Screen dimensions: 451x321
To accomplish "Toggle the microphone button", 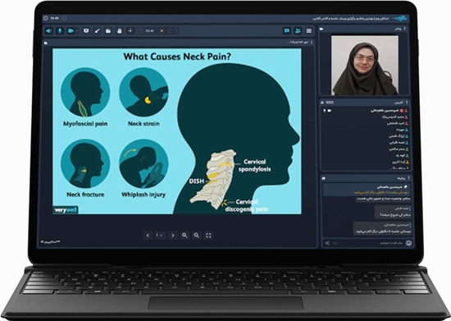I will tap(60, 31).
